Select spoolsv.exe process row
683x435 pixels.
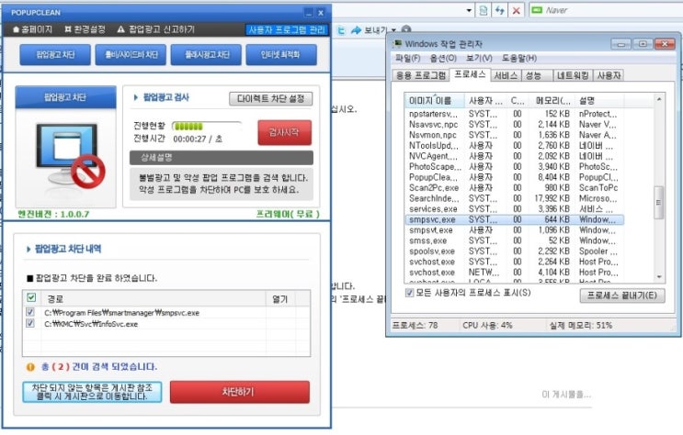coord(514,251)
